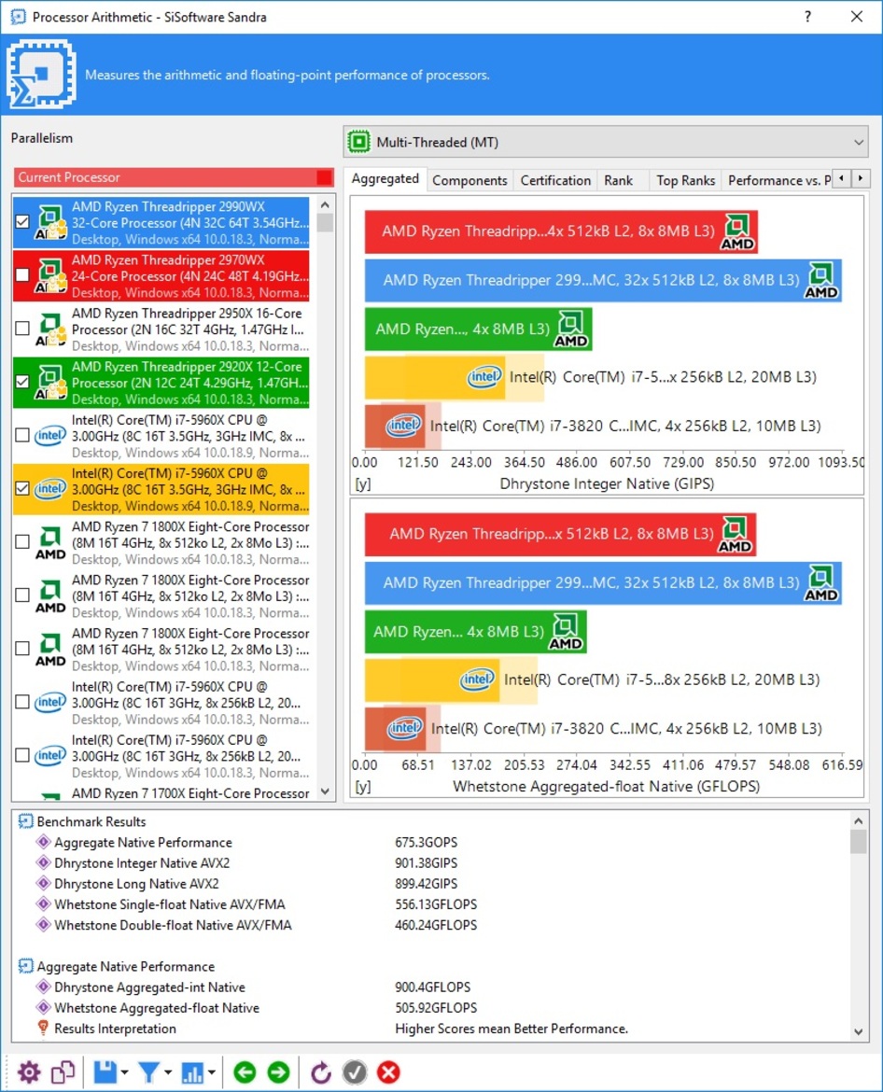
Task: Click the question mark help button
Action: pos(807,17)
